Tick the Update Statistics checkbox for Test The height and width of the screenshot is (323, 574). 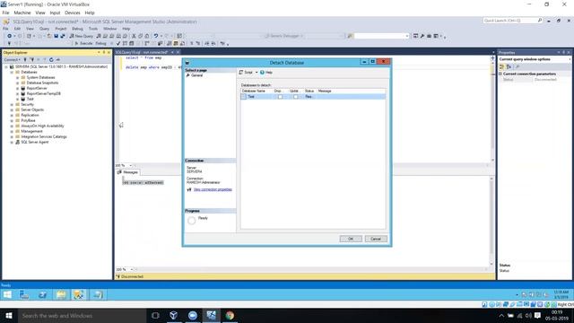click(295, 97)
